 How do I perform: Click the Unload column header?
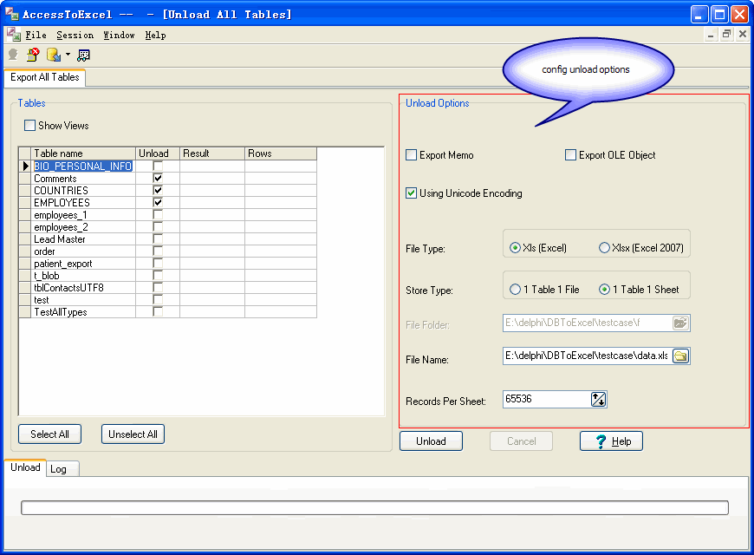click(x=158, y=153)
